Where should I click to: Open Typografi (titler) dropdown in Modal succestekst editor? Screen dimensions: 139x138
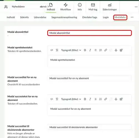pos(71,99)
